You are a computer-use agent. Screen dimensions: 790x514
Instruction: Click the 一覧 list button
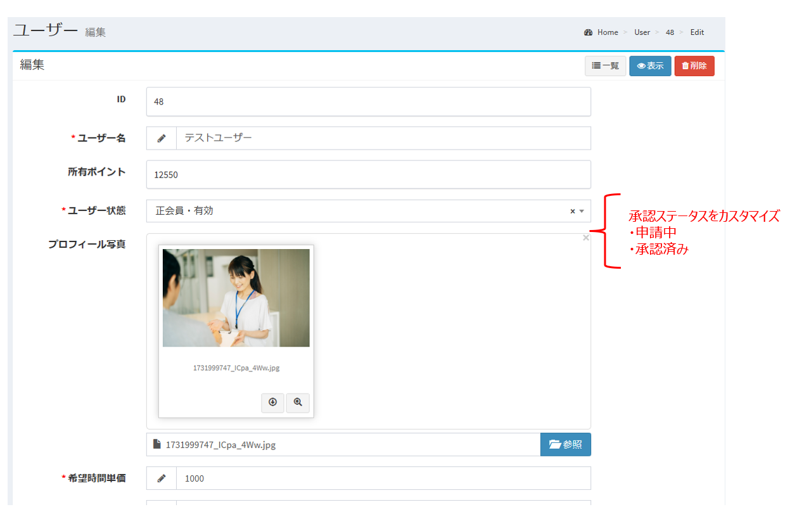tap(605, 66)
